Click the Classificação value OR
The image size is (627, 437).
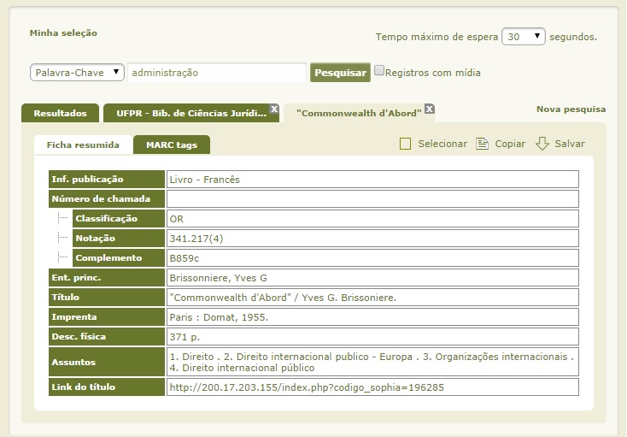click(x=176, y=219)
